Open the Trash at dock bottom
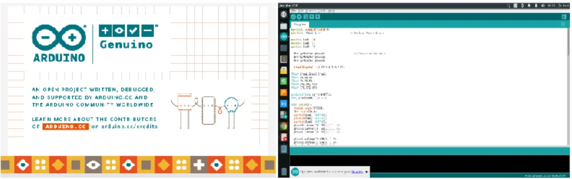Screen dimensions: 572x179 pos(283,171)
